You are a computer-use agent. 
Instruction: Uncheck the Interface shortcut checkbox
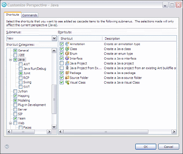pos(61,58)
